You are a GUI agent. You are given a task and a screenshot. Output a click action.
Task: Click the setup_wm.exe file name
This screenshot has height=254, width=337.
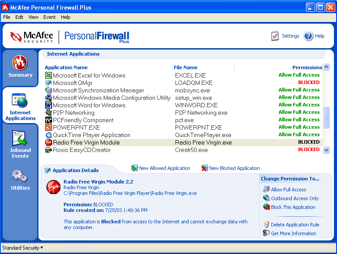[193, 98]
